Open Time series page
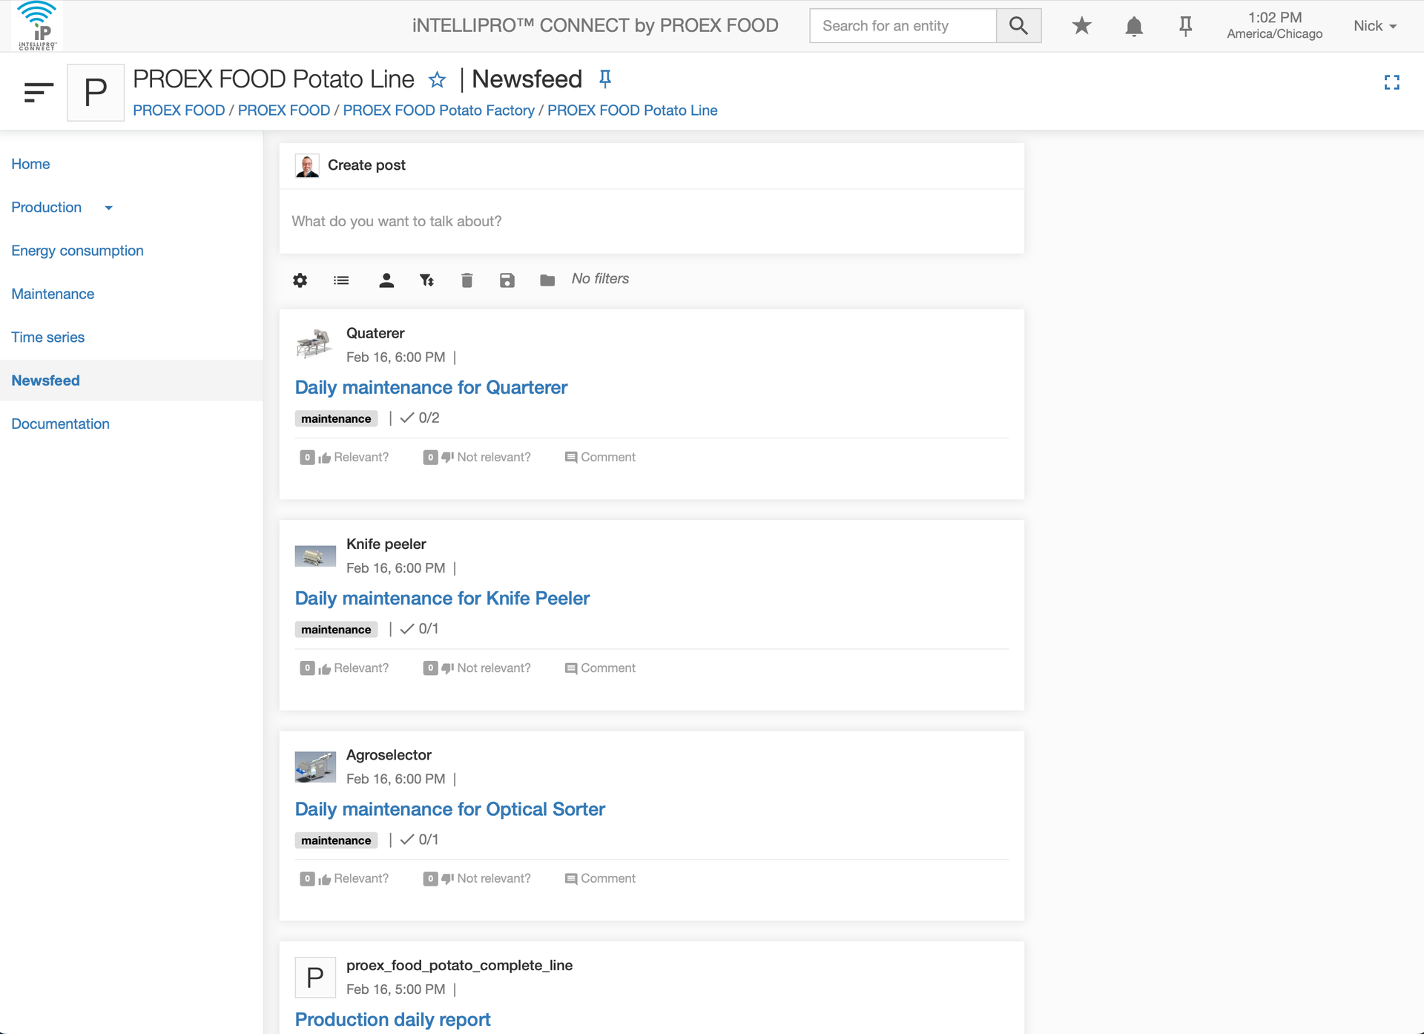1424x1034 pixels. coord(47,337)
